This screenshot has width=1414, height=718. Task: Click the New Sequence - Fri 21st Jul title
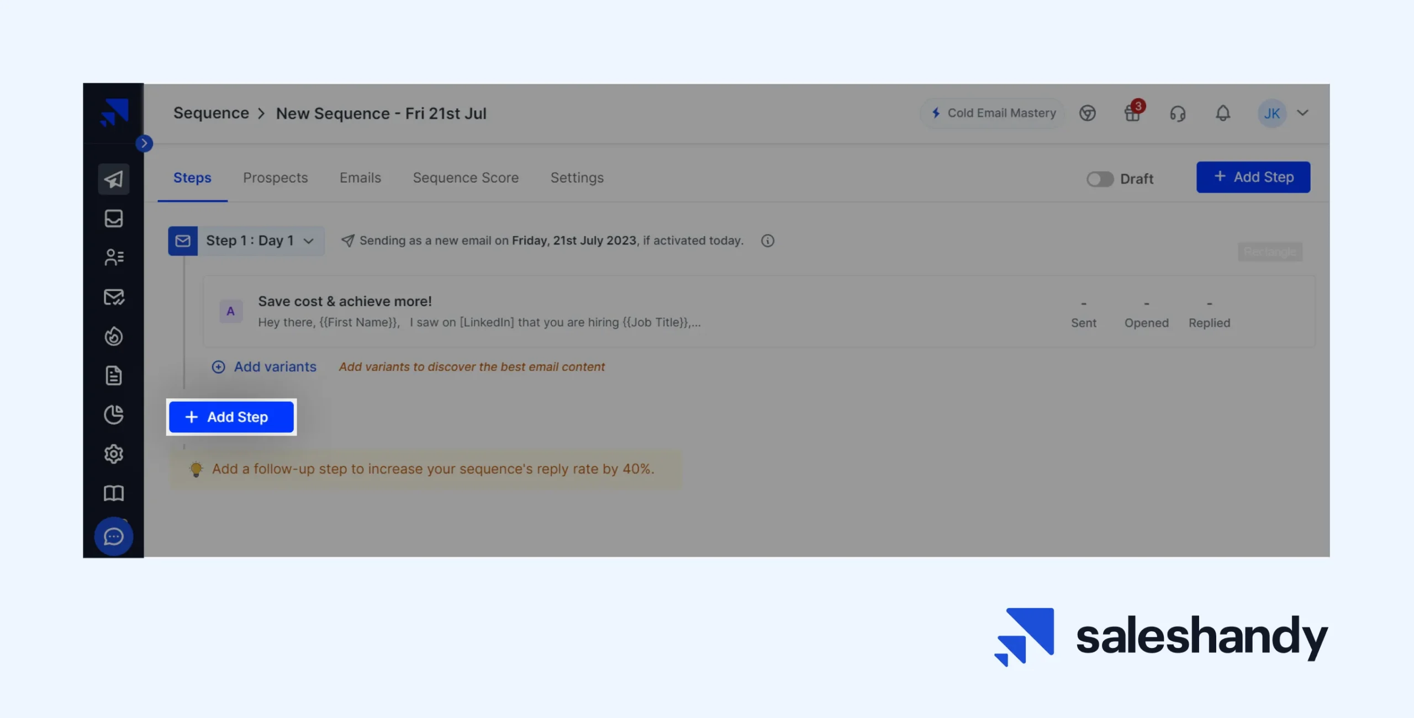click(381, 113)
